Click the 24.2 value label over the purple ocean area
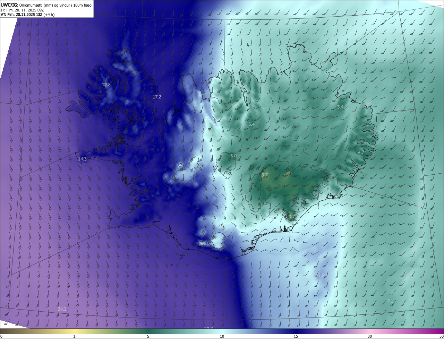 pyautogui.click(x=62, y=309)
